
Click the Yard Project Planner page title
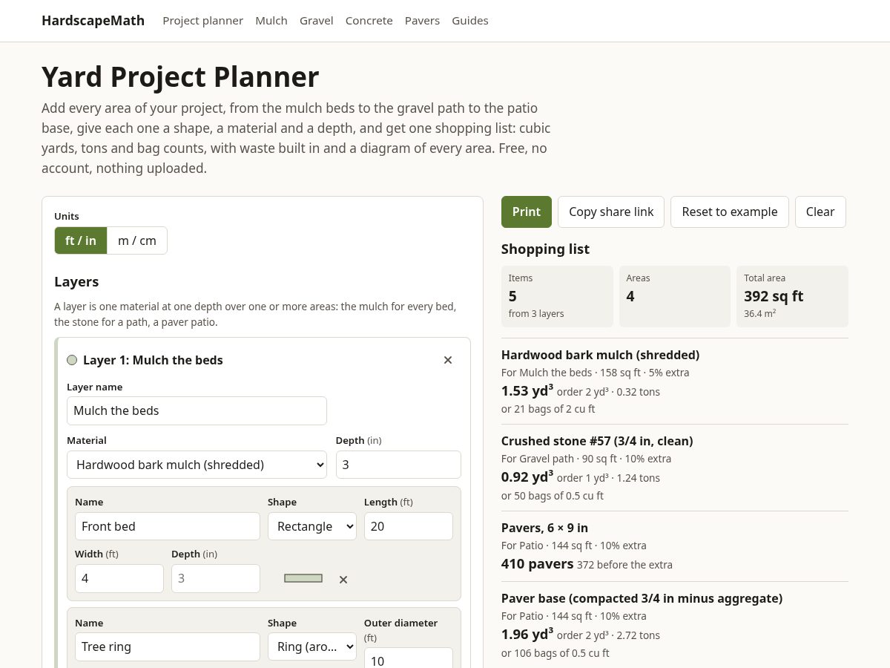tap(180, 77)
